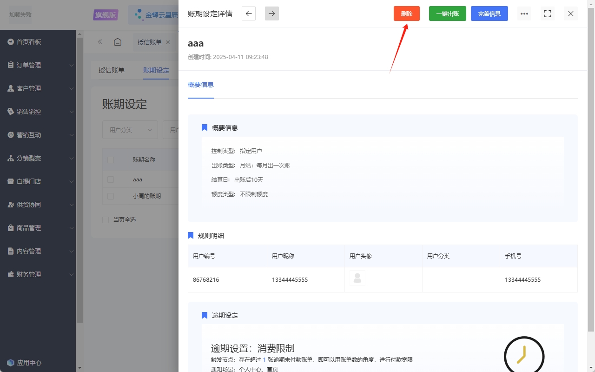Expand the 自提门店 chevron
Screen dimensions: 595x372
tap(72, 181)
